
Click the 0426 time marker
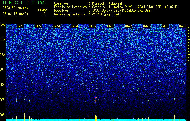point(111,26)
